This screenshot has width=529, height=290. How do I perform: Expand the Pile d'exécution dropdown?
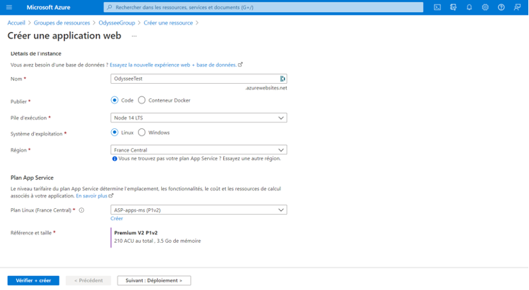click(x=199, y=118)
